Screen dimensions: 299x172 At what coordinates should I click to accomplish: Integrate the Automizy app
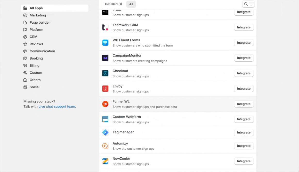[244, 146]
